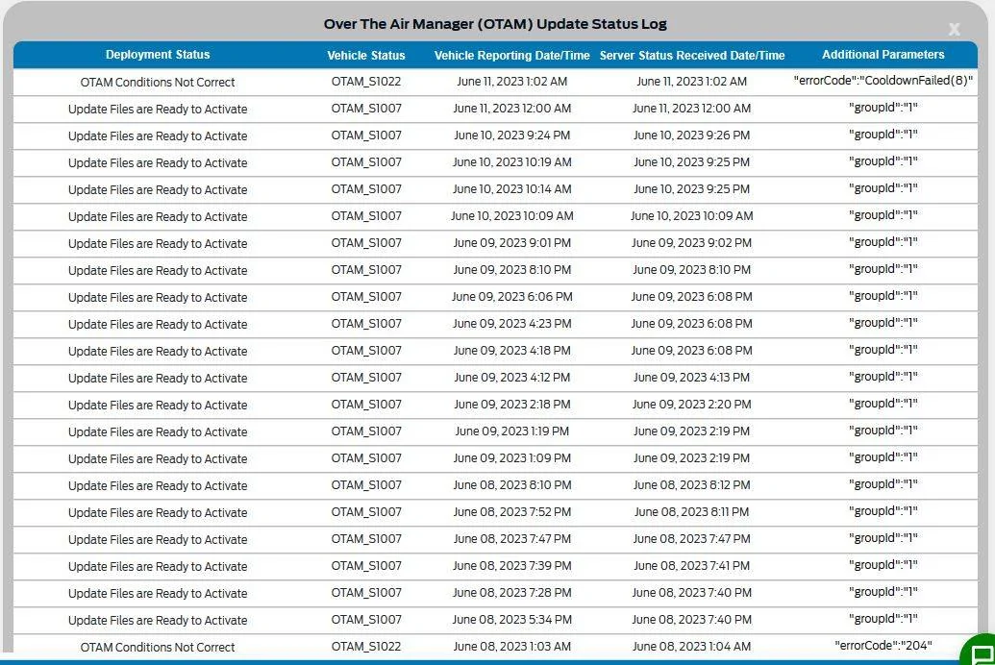This screenshot has width=995, height=665.
Task: Click vehicle reporting time June 10, 2023 10:14 AM
Action: (x=512, y=189)
